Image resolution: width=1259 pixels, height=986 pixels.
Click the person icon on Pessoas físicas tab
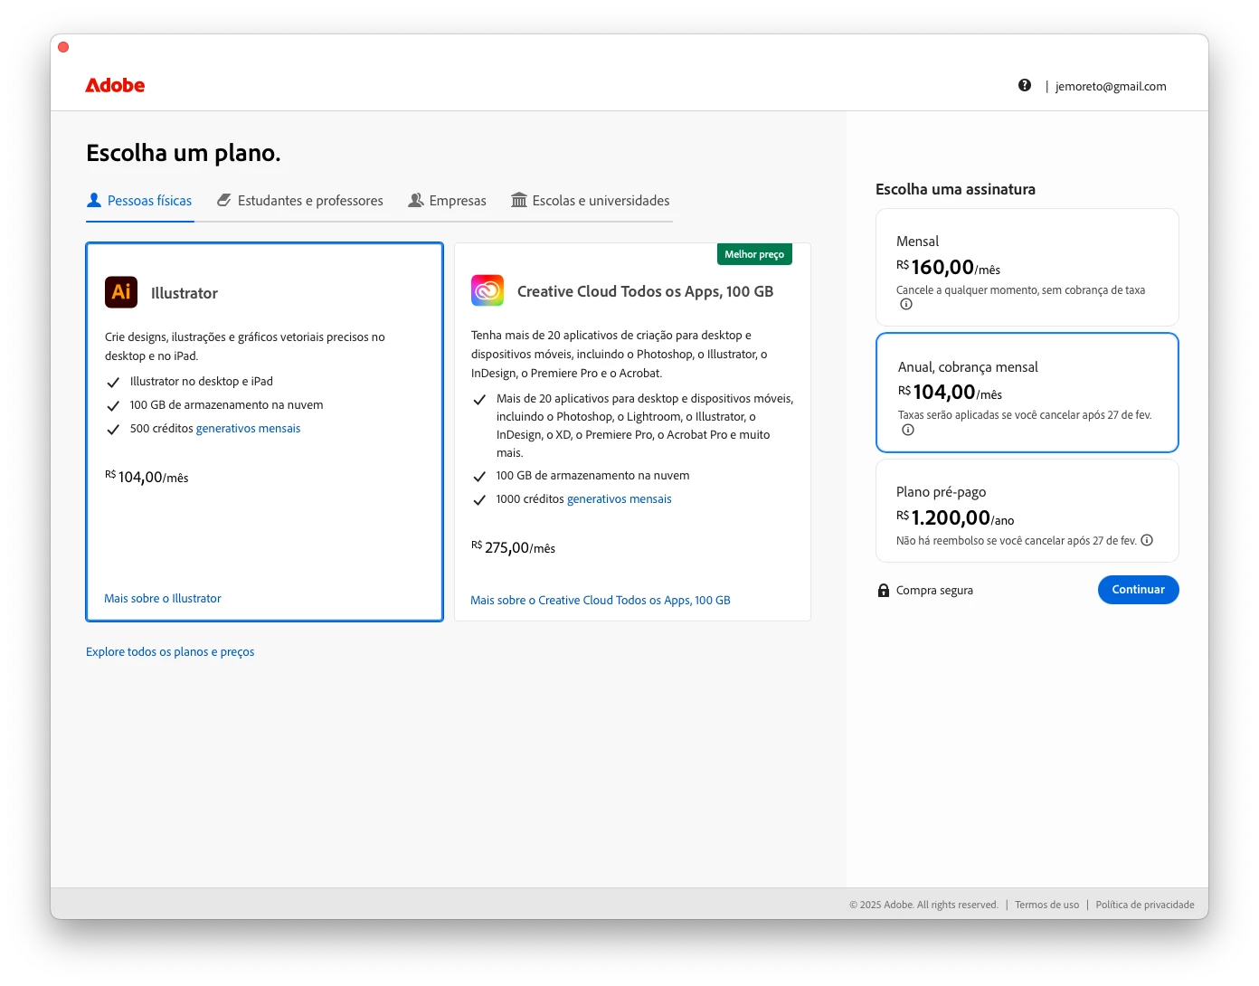(94, 200)
